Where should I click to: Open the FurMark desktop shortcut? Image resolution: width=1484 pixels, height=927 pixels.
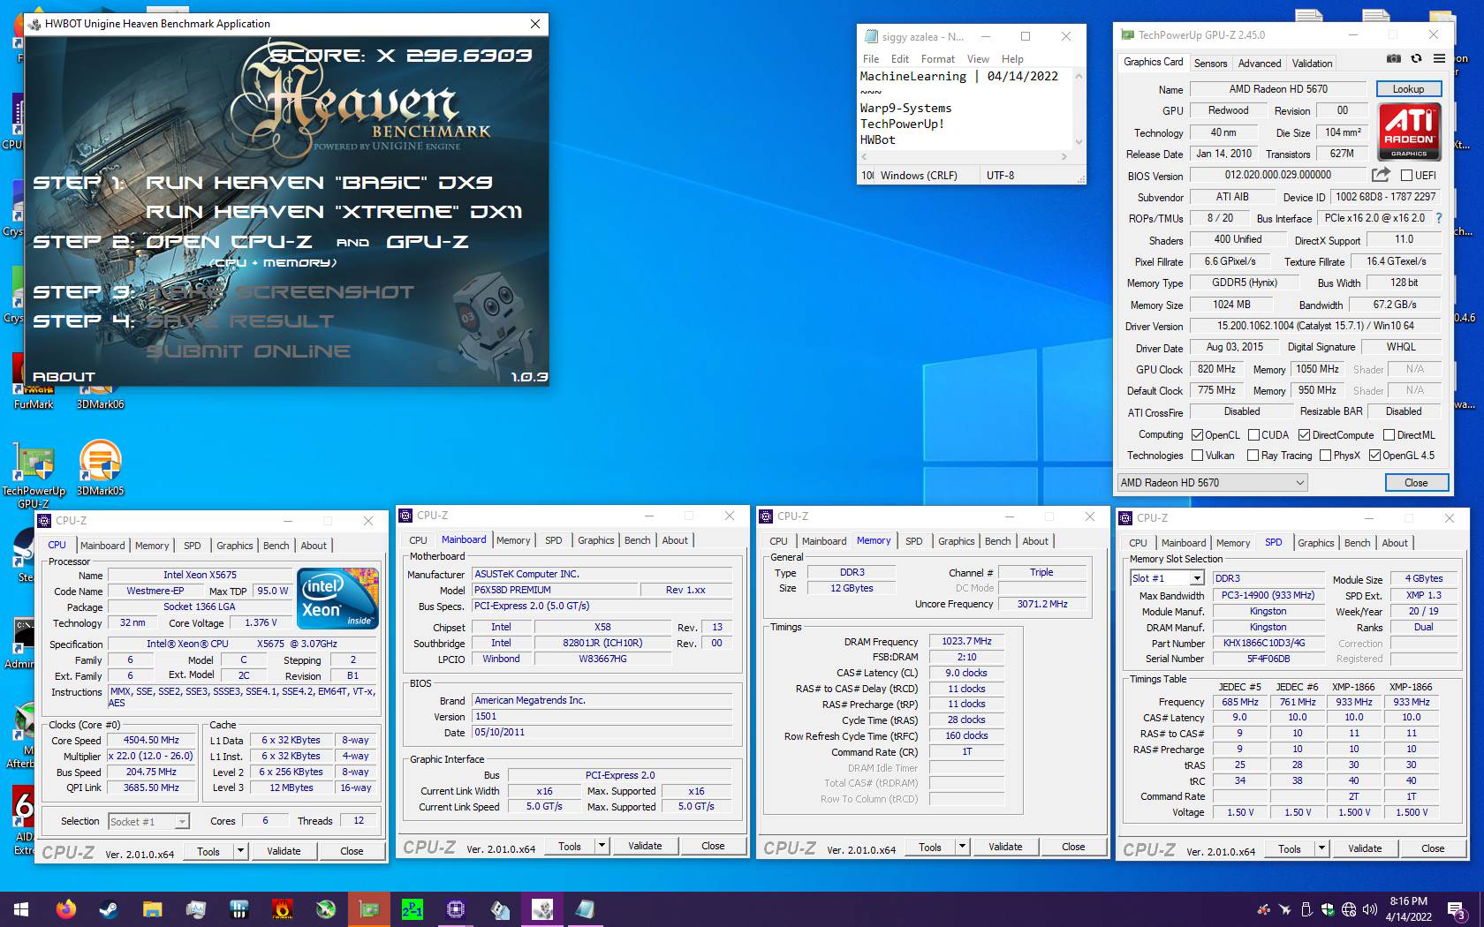coord(34,382)
